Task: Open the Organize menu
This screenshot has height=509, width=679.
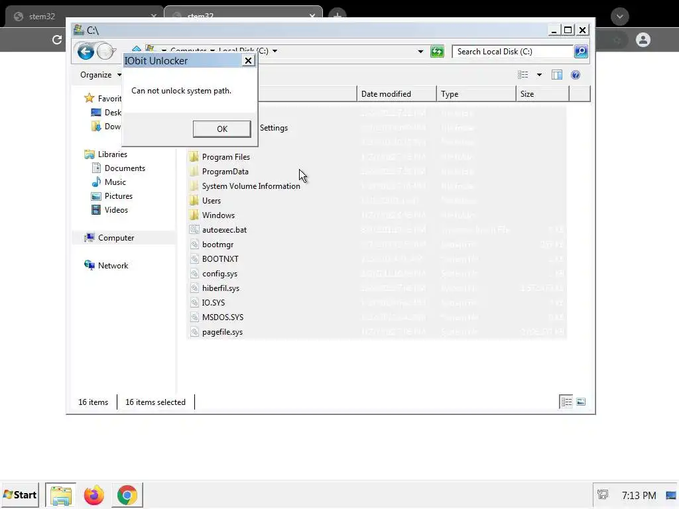Action: click(x=100, y=75)
